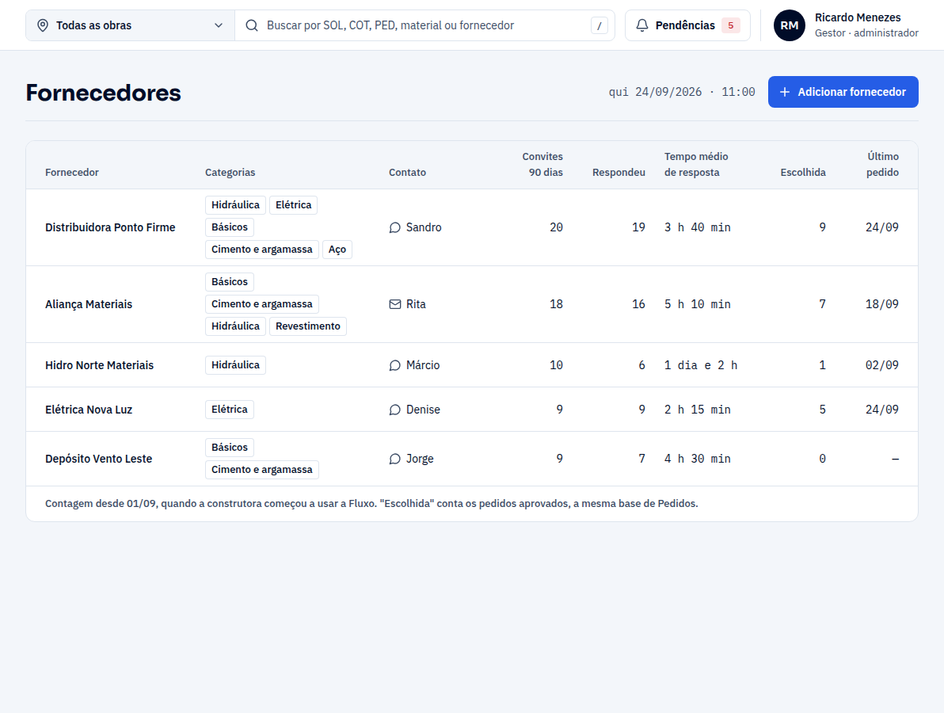Select the Elétrica Nova Luz supplier name
Viewport: 944px width, 713px height.
(x=89, y=410)
